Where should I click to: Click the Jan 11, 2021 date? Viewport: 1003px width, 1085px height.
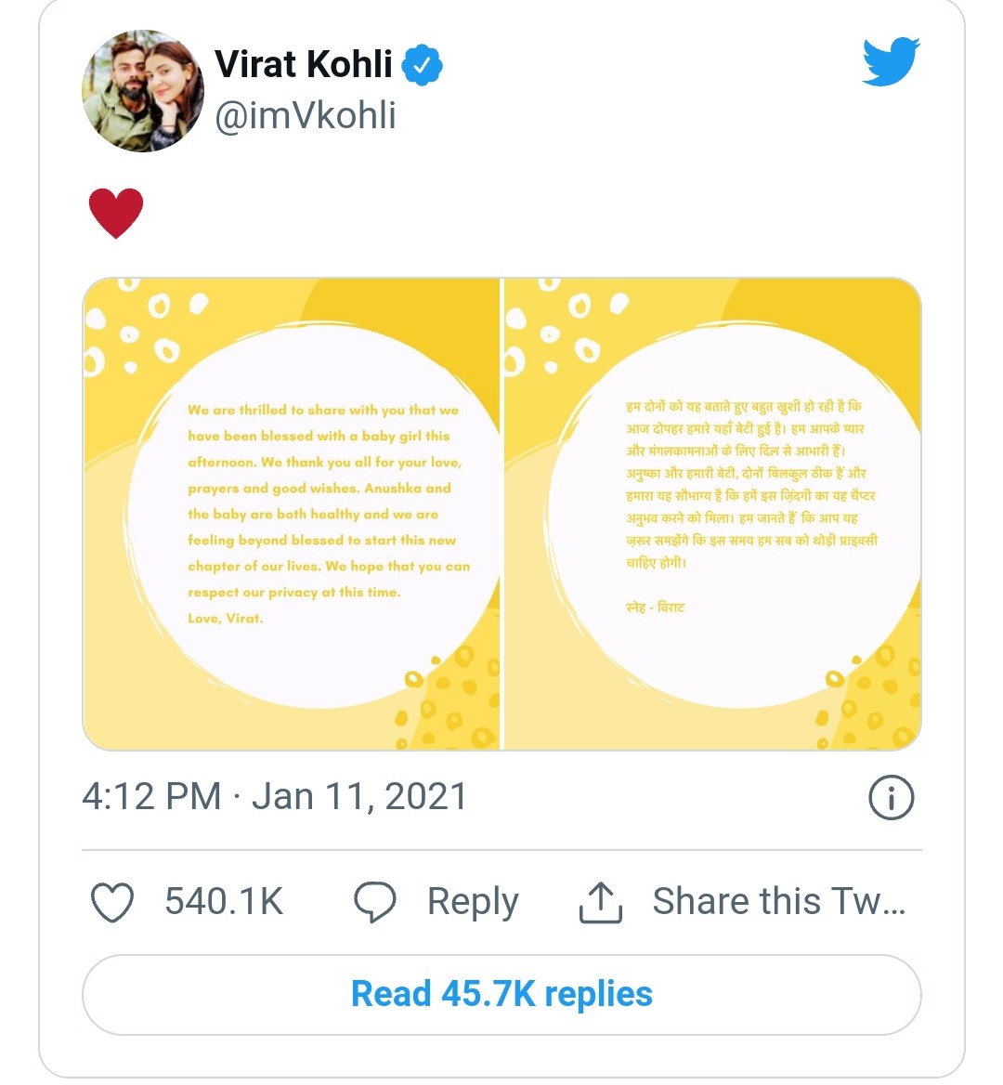[x=359, y=797]
